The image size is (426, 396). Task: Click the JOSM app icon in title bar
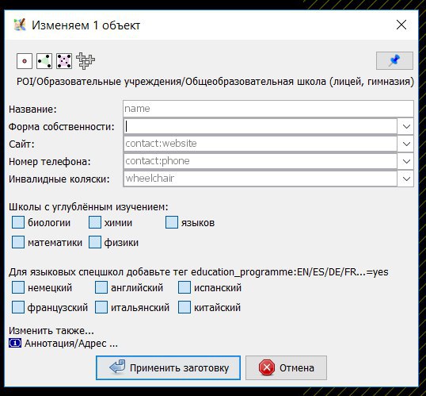pyautogui.click(x=20, y=25)
